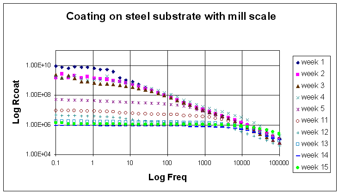Click the 'Log Freq' x-axis title
This screenshot has height=195, width=339.
tap(167, 177)
